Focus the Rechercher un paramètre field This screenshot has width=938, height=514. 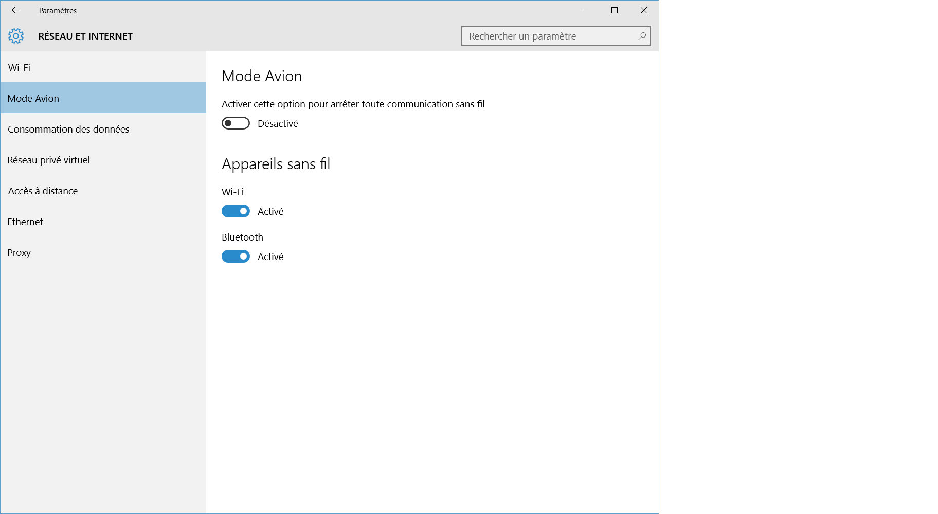(556, 36)
